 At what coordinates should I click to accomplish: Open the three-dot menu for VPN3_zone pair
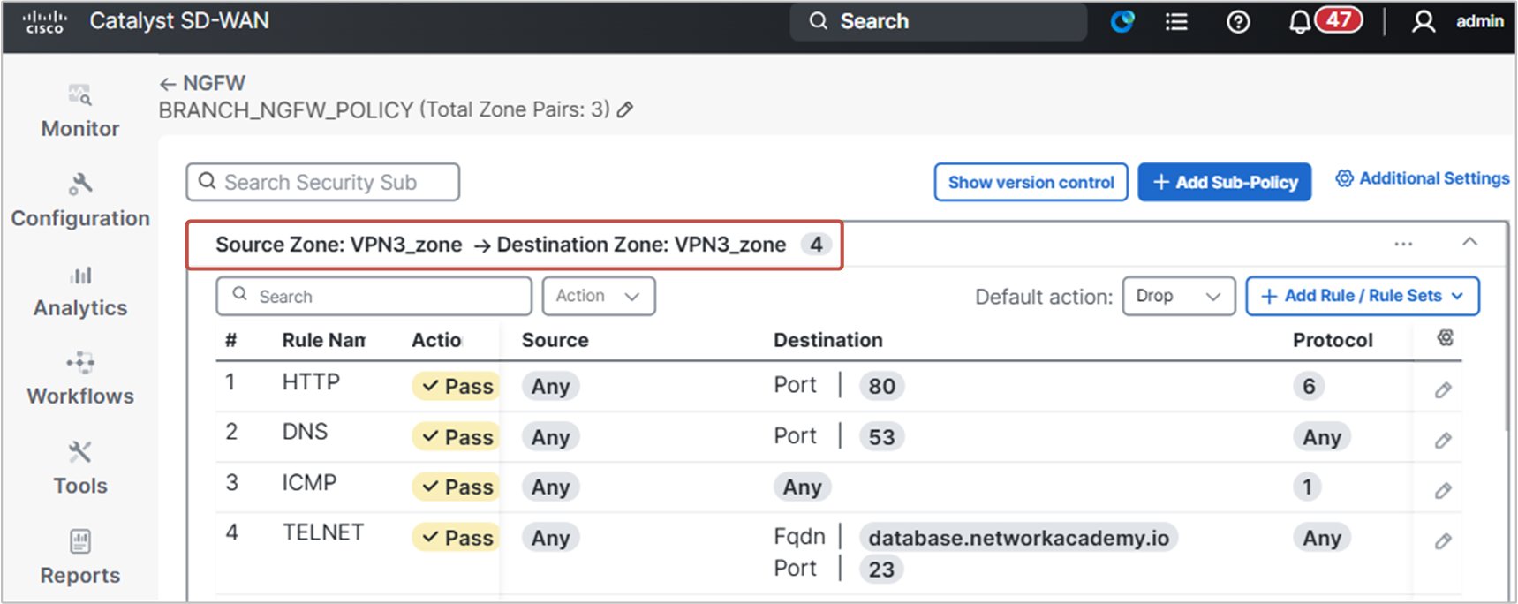[x=1403, y=244]
